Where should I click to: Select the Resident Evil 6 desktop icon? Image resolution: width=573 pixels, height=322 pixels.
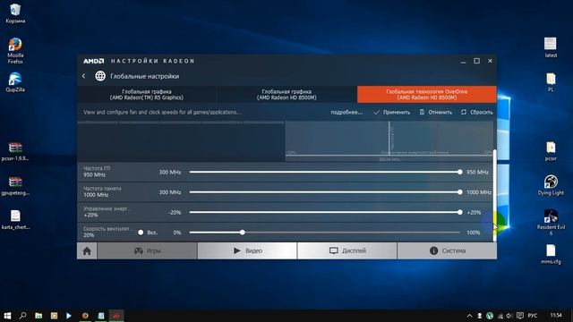[x=551, y=222]
